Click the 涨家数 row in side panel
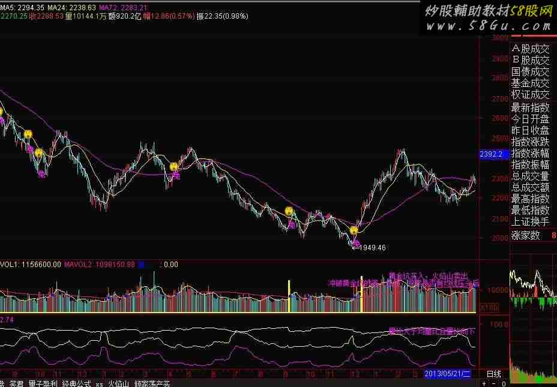The height and width of the screenshot is (387, 557). [533, 235]
